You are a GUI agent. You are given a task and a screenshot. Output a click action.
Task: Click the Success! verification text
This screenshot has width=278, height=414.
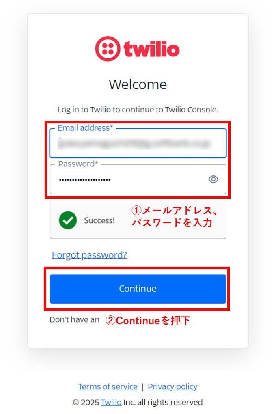coord(99,220)
